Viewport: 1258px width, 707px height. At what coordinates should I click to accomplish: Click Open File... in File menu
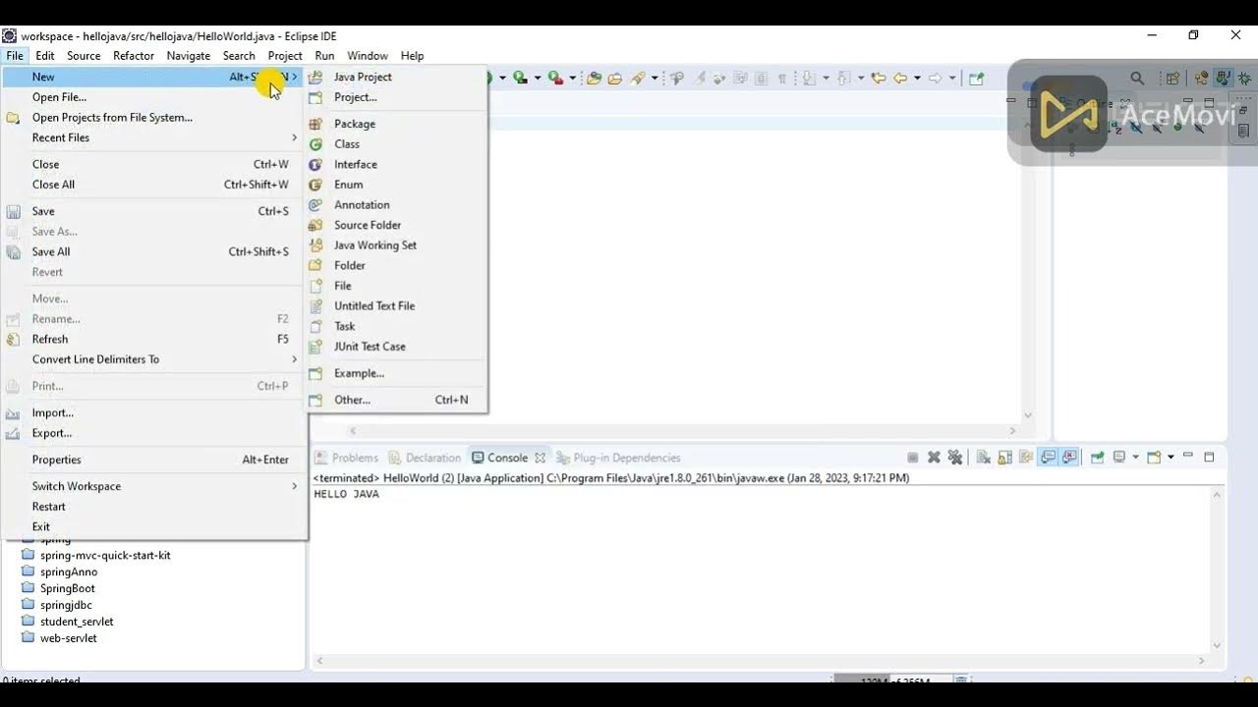point(155,97)
